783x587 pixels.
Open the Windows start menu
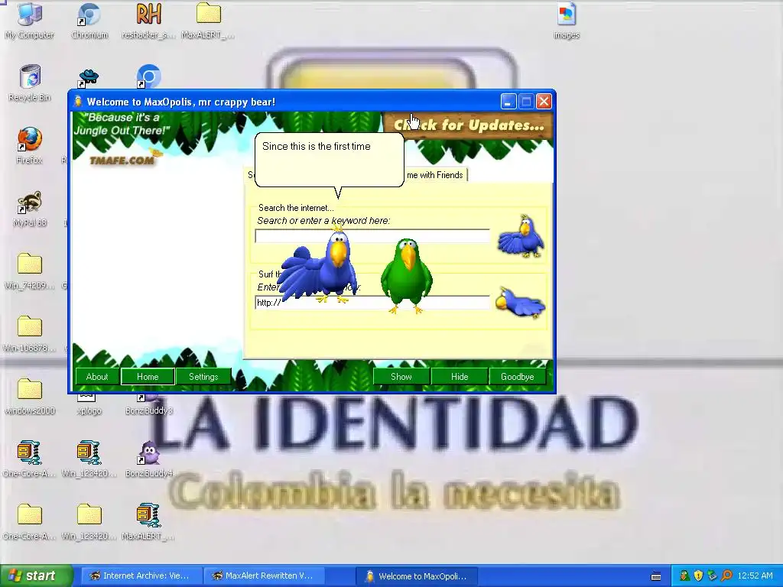point(36,576)
